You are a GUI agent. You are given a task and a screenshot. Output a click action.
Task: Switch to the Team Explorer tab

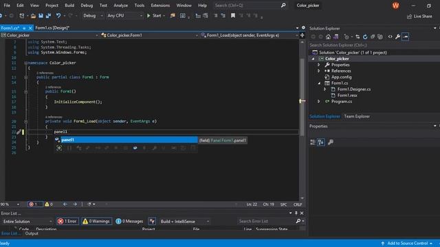tap(357, 116)
